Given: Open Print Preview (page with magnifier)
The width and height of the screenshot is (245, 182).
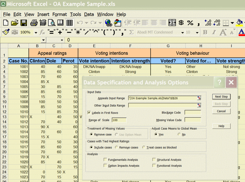Looking at the screenshot, I should coord(51,23).
